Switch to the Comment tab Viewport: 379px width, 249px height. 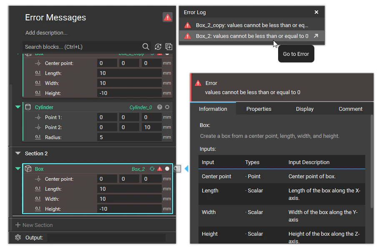point(350,109)
